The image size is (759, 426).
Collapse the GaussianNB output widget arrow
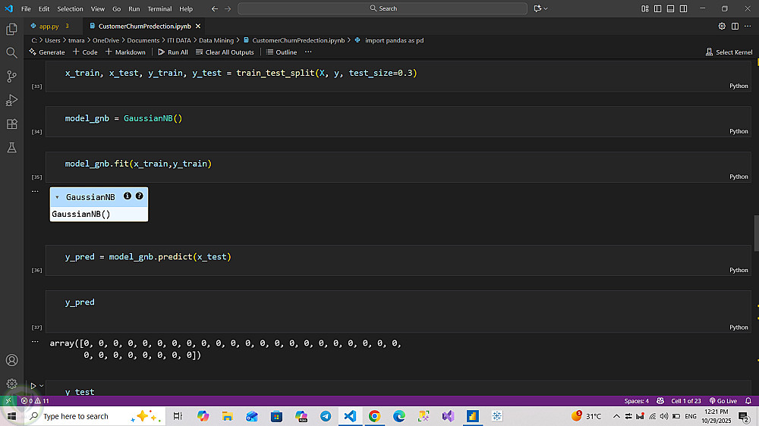click(57, 197)
